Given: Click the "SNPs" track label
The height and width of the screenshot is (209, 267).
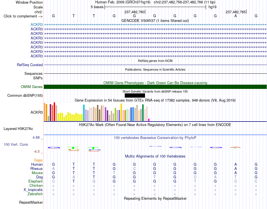Looking at the screenshot, I should [x=38, y=78].
